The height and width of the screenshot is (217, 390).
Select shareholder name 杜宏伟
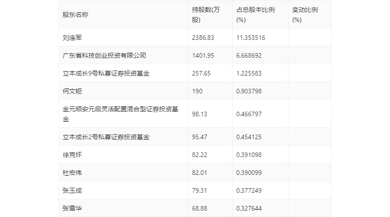72,173
